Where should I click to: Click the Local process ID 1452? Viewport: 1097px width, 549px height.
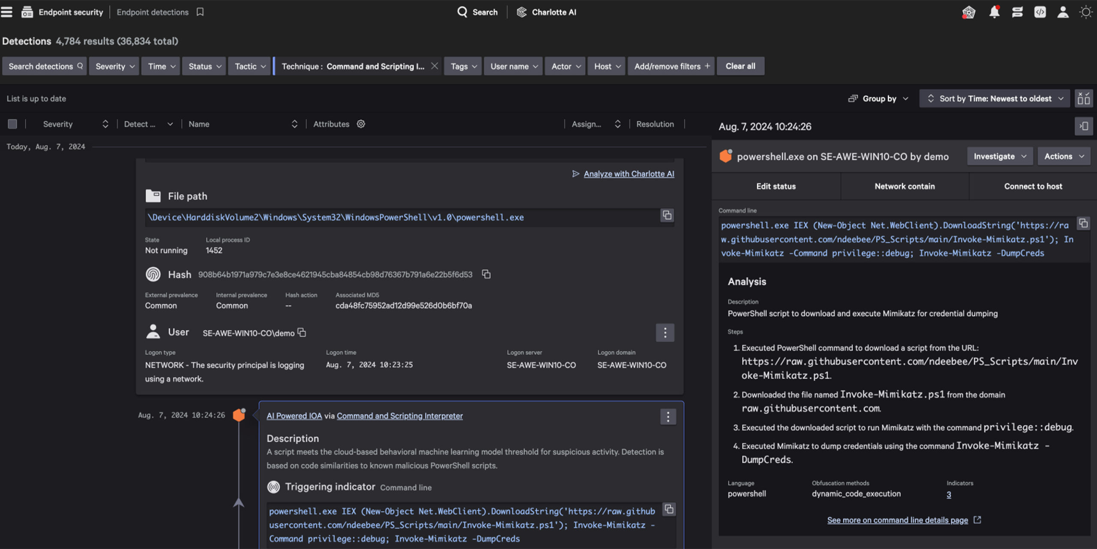[214, 251]
